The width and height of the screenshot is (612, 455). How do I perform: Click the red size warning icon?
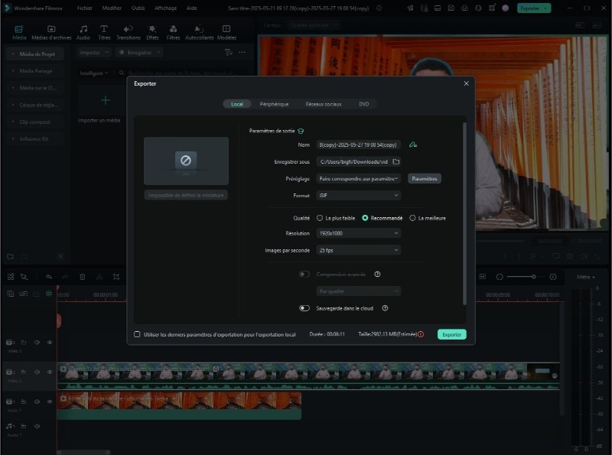click(x=421, y=334)
